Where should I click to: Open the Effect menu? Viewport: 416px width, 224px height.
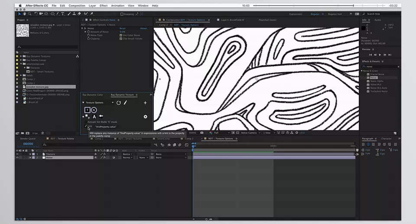tap(104, 6)
